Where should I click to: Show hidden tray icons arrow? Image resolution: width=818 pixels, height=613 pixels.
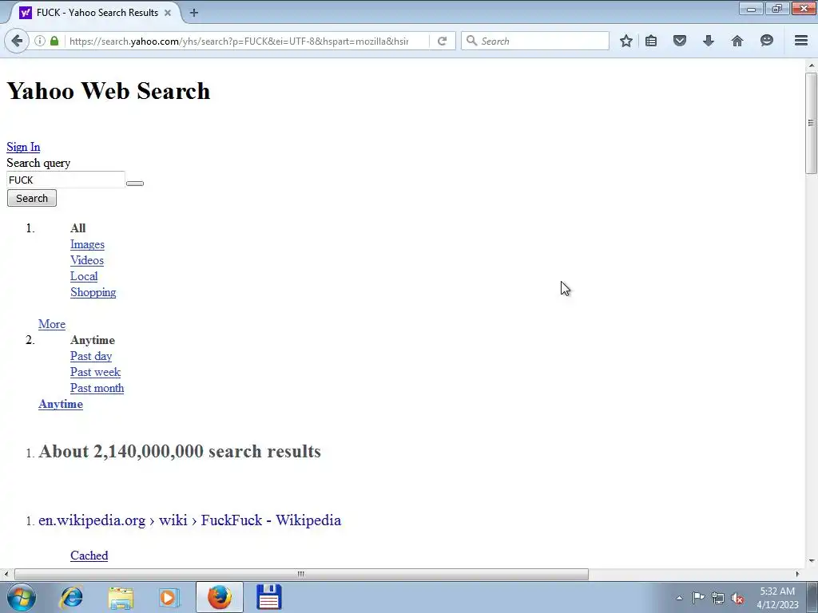pyautogui.click(x=679, y=598)
